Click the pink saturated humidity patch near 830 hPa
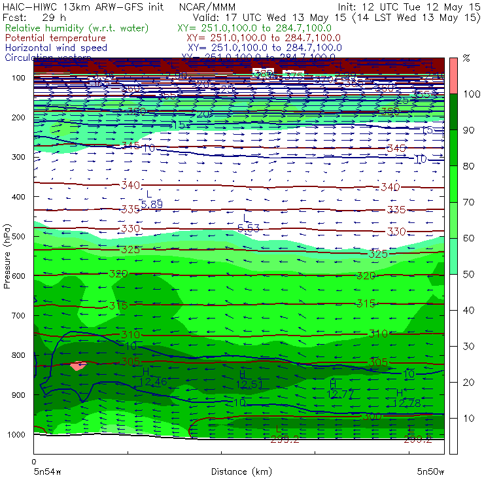Image resolution: width=484 pixels, height=484 pixels. tap(78, 366)
